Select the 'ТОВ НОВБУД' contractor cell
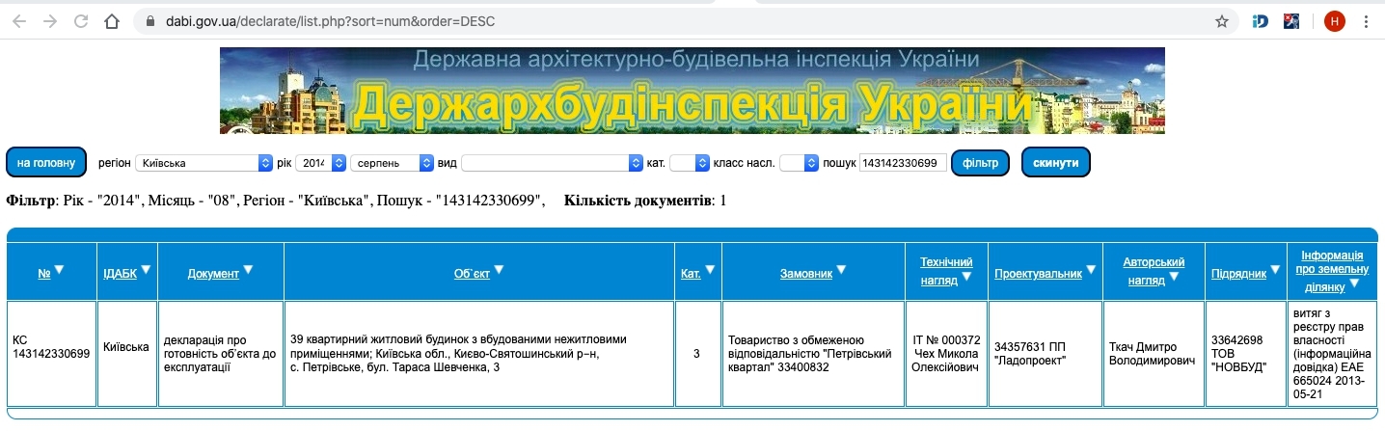Screen dimensions: 1385x431 1245,354
